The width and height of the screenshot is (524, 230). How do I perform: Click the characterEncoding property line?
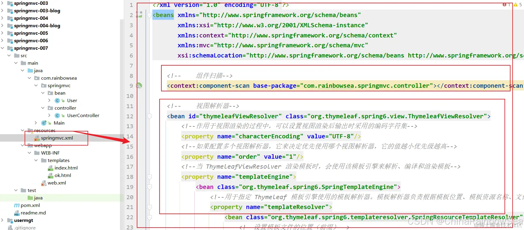[x=271, y=136]
